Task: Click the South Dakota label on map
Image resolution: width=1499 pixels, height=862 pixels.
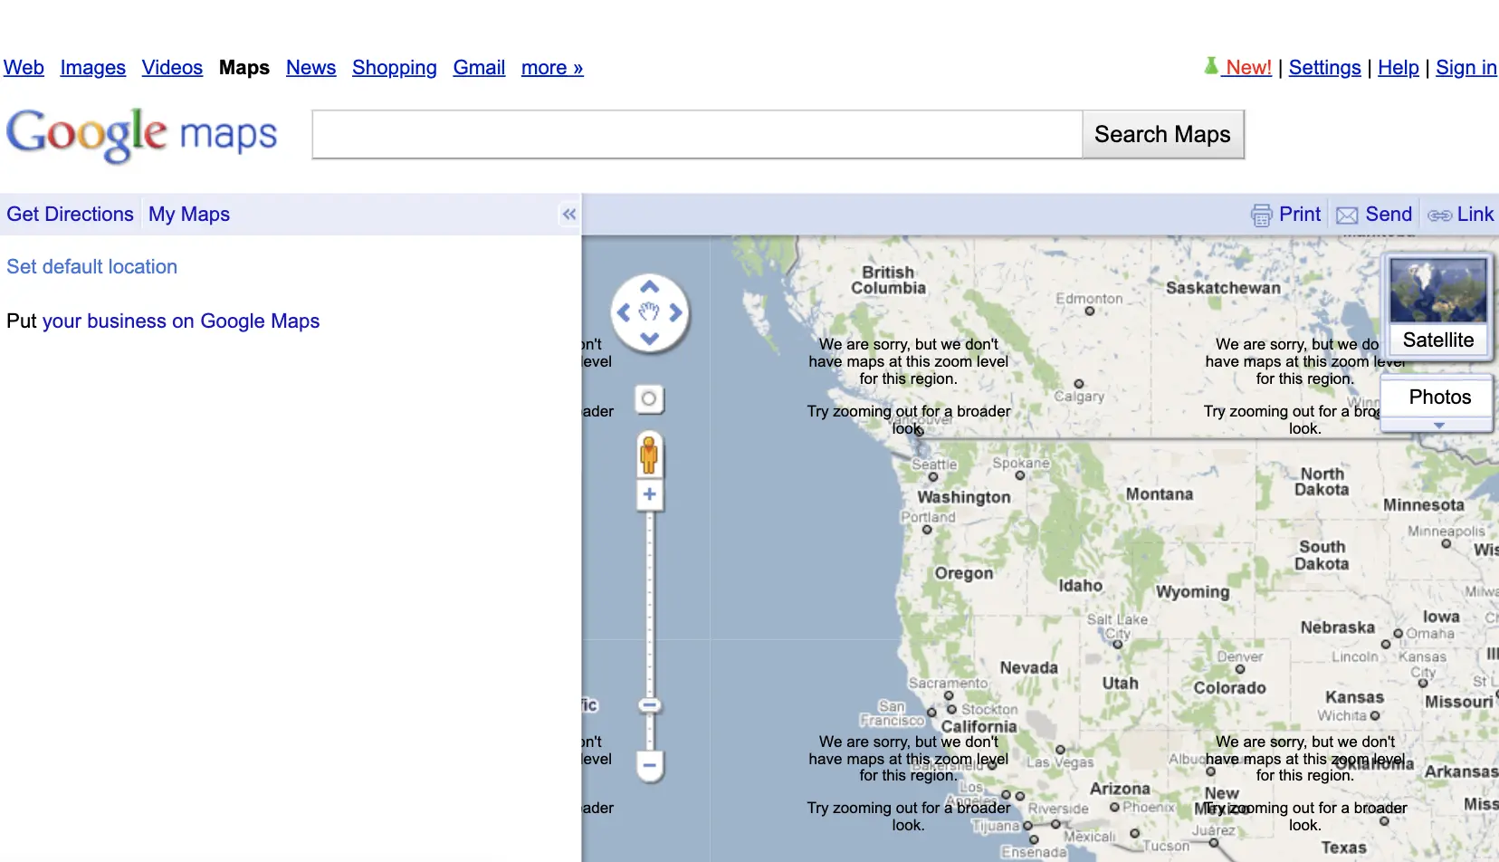Action: [1322, 555]
